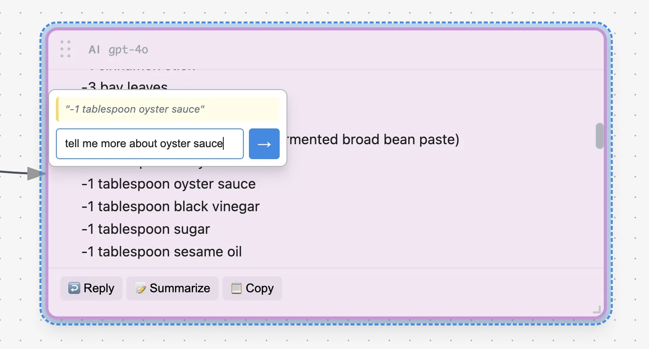Click the Copy button
The image size is (649, 349).
tap(252, 288)
